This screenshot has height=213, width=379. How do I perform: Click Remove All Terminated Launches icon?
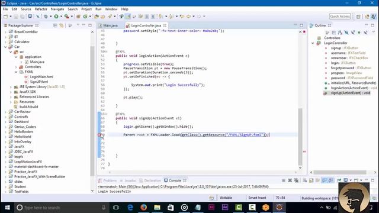click(296, 180)
